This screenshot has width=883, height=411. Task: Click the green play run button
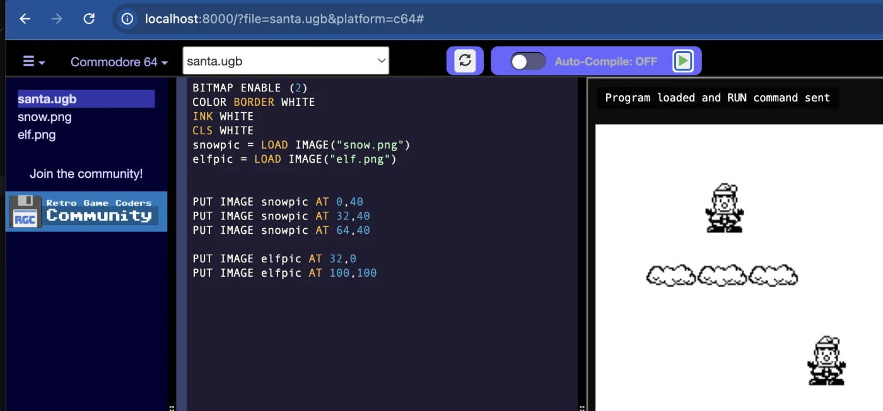pyautogui.click(x=683, y=61)
